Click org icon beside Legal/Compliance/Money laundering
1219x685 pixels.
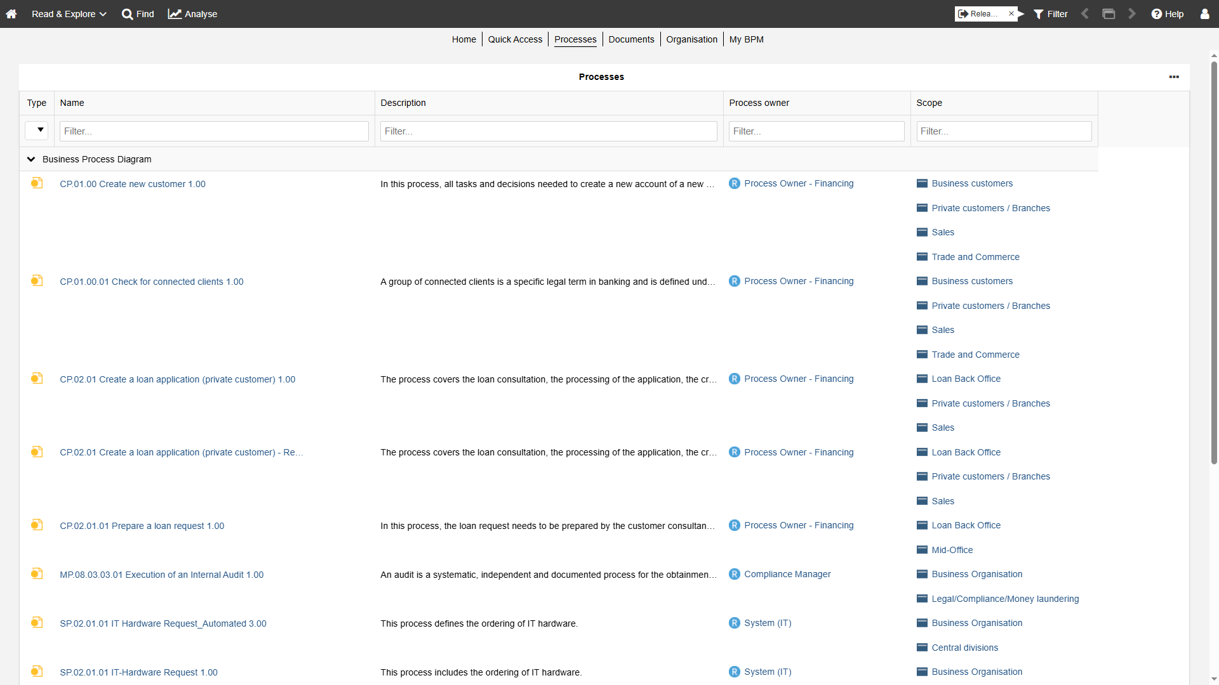pyautogui.click(x=922, y=599)
